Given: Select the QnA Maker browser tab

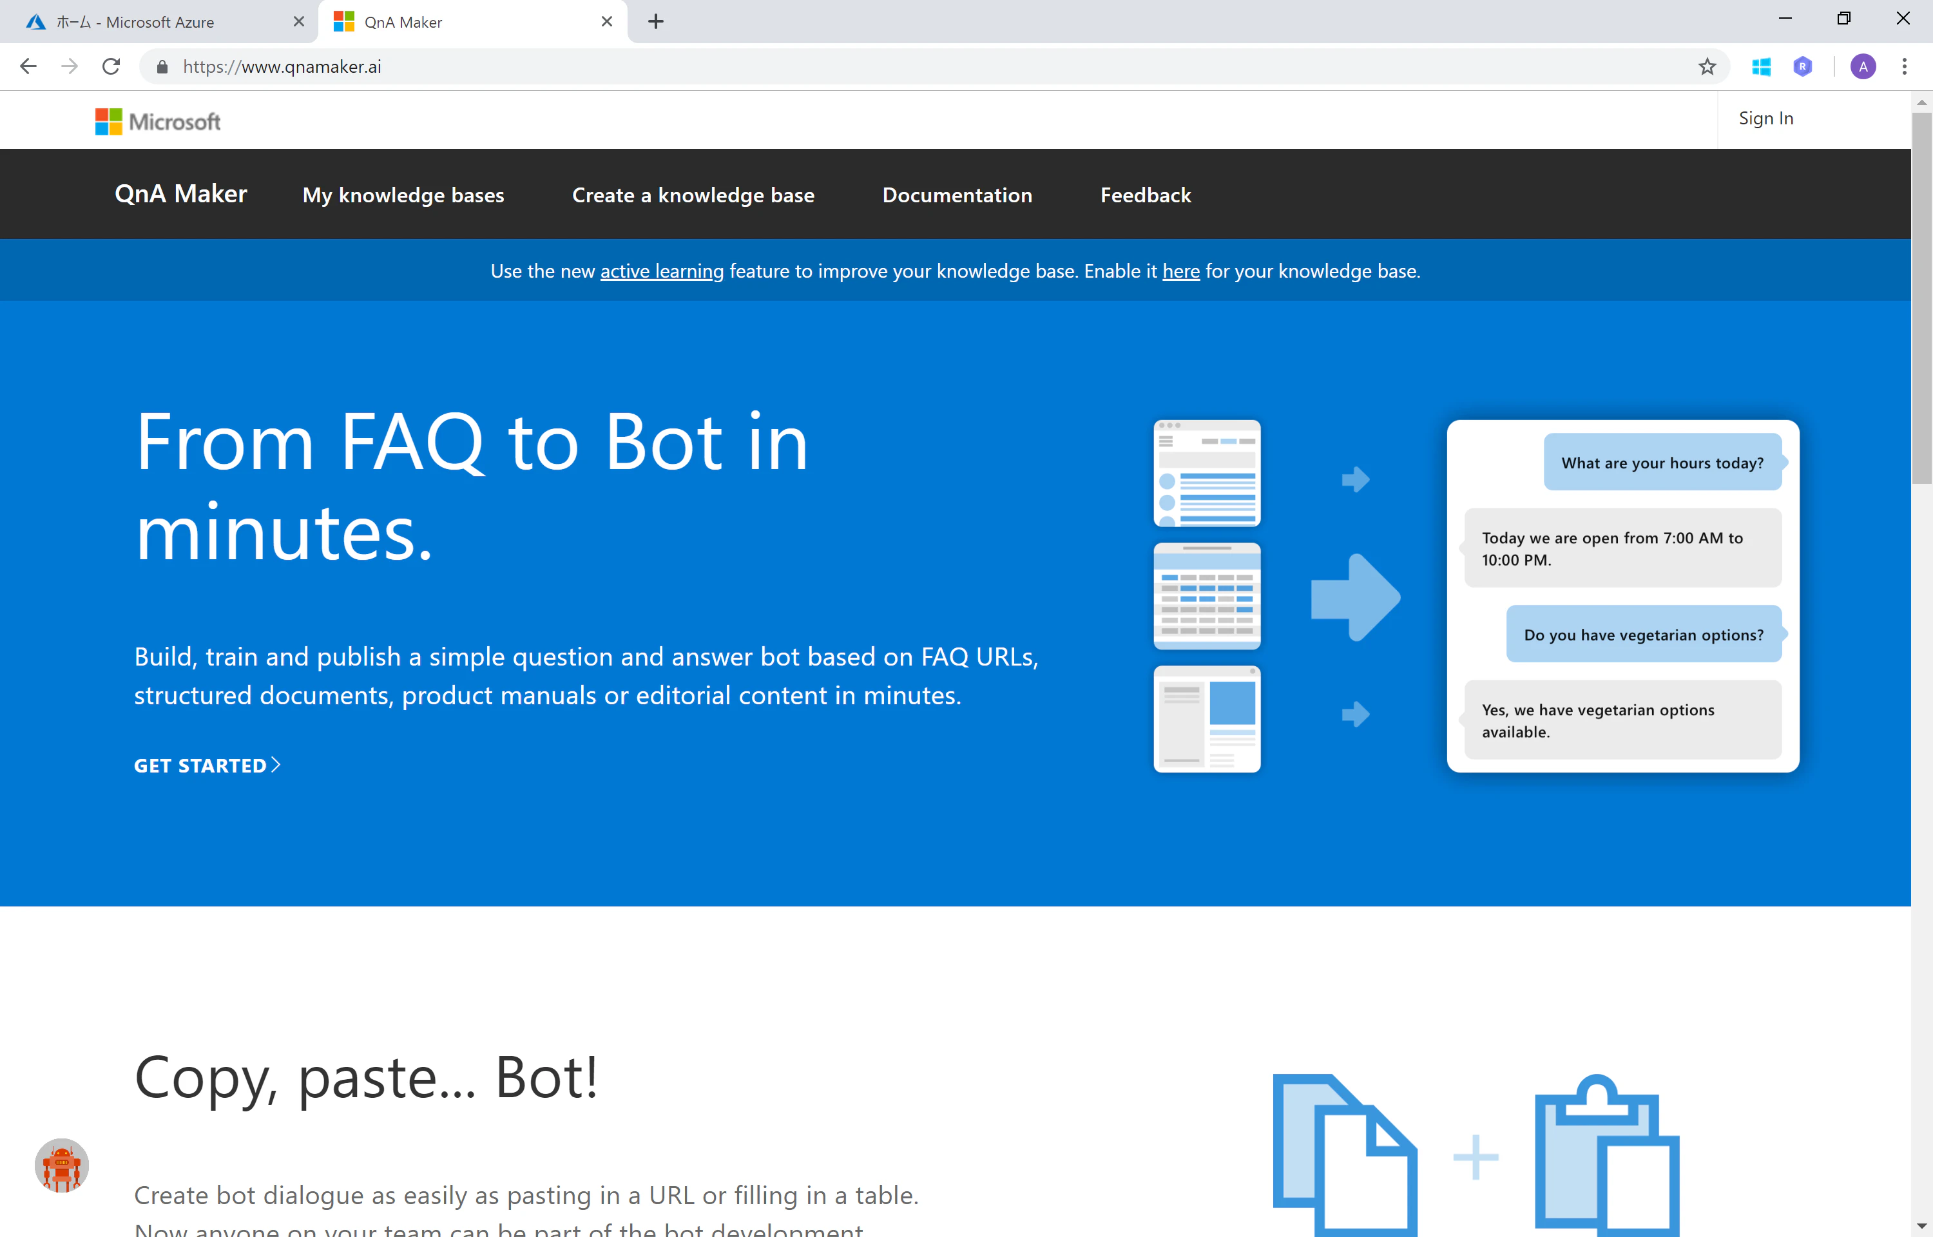Looking at the screenshot, I should coord(472,22).
